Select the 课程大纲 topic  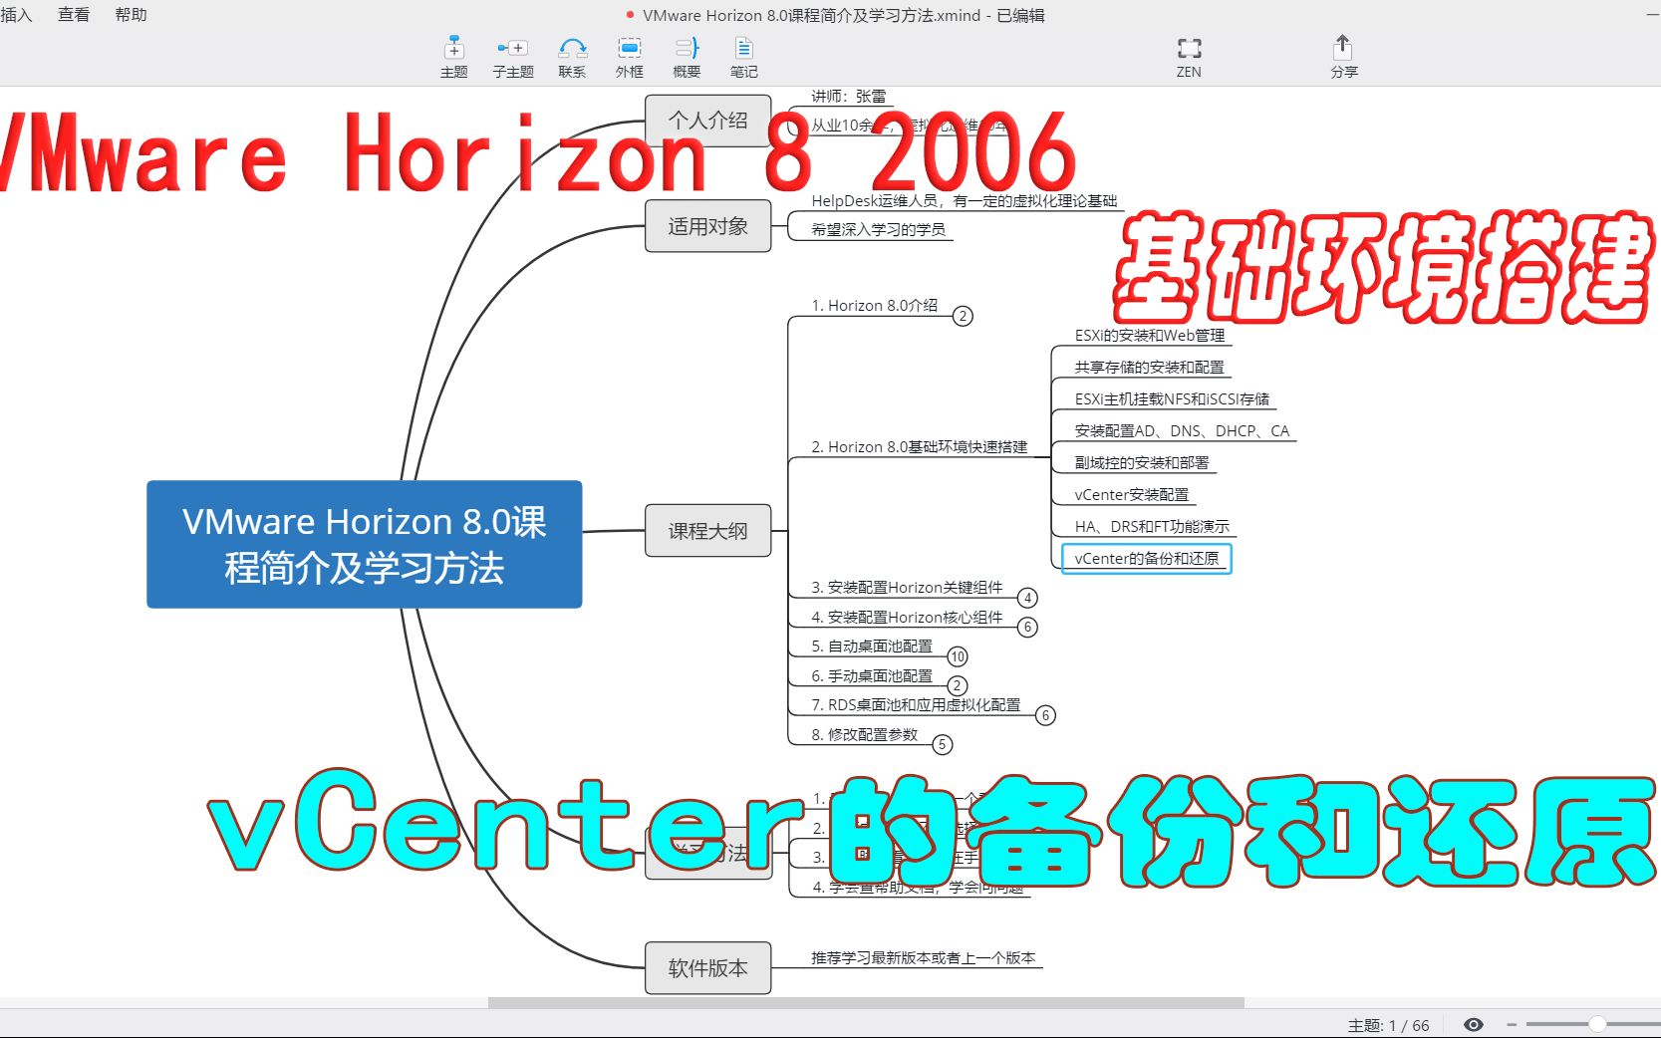click(x=707, y=531)
